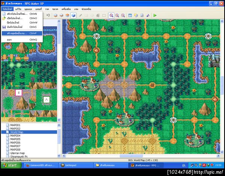Click map canvas vertical scroll up arrow

[x=222, y=21]
